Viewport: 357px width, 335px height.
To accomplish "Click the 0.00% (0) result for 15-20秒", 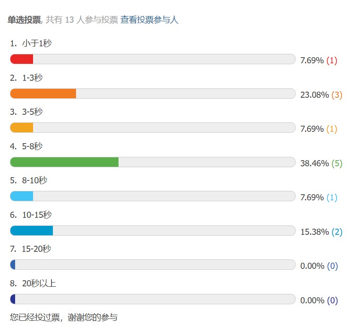I will click(319, 266).
